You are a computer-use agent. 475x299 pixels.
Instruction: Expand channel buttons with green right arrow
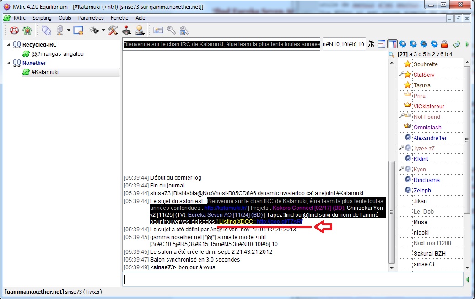467,44
